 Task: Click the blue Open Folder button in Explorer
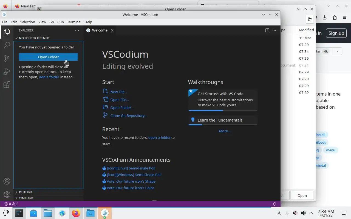point(48,57)
